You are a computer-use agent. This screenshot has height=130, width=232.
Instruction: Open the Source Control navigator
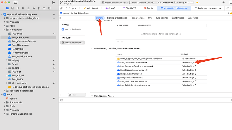tap(13, 8)
